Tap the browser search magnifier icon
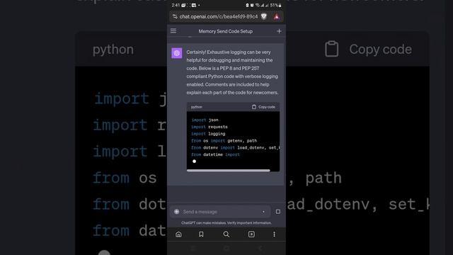453x255 pixels. (x=226, y=234)
